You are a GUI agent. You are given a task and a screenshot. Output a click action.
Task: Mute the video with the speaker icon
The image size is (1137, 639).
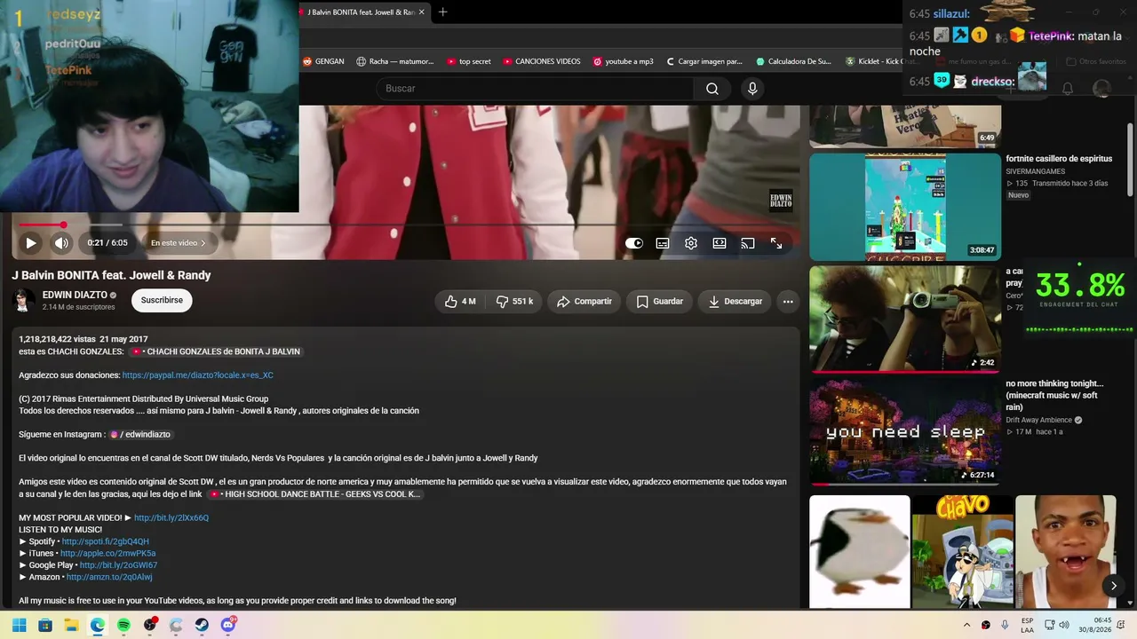pos(61,243)
